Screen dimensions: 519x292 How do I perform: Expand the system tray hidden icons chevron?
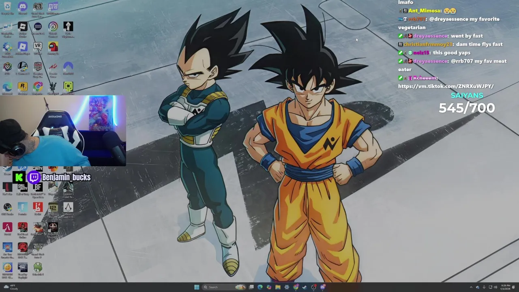471,287
